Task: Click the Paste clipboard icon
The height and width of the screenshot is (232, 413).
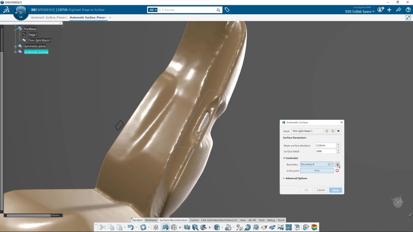Action: click(119, 227)
